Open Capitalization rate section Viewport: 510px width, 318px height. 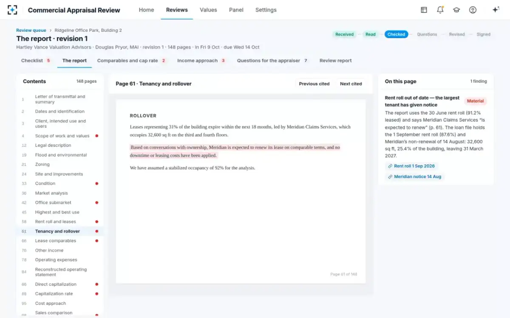point(60,294)
